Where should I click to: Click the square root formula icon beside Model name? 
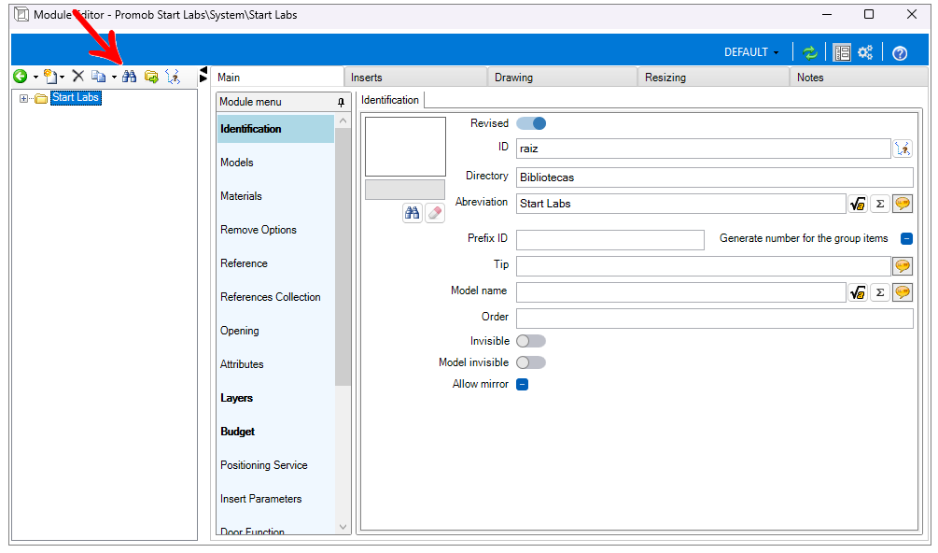[x=858, y=293]
